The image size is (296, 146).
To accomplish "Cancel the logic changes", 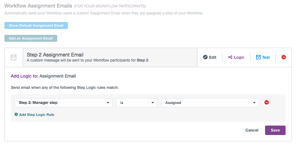I will 252,130.
